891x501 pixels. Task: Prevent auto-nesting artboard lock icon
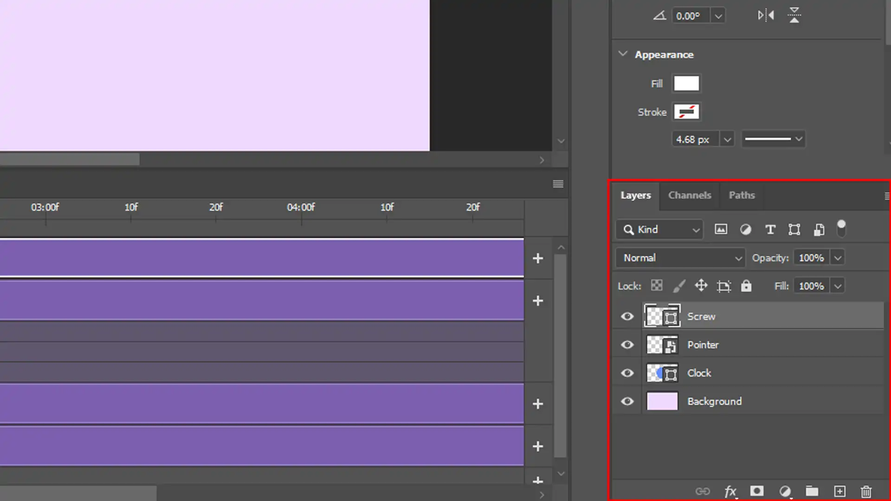click(723, 286)
